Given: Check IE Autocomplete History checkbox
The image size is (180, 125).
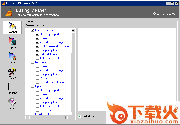Looking at the screenshot, I should (37, 58).
